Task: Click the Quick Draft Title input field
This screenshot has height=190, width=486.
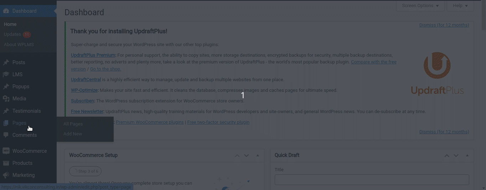Action: (x=372, y=179)
